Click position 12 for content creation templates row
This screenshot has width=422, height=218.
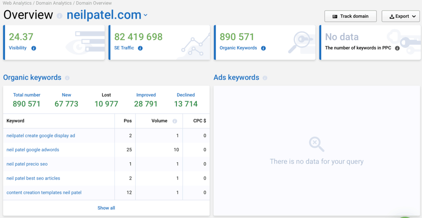pyautogui.click(x=129, y=192)
